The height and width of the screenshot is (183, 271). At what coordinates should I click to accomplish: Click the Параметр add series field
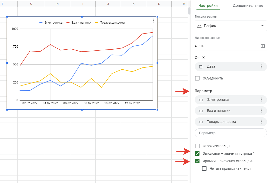click(x=231, y=133)
